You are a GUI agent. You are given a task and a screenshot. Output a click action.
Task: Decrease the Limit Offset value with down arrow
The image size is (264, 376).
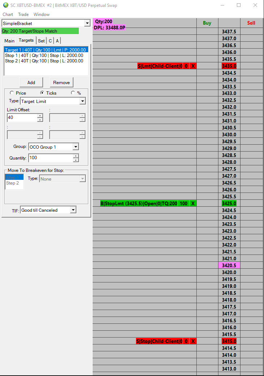tap(40, 120)
